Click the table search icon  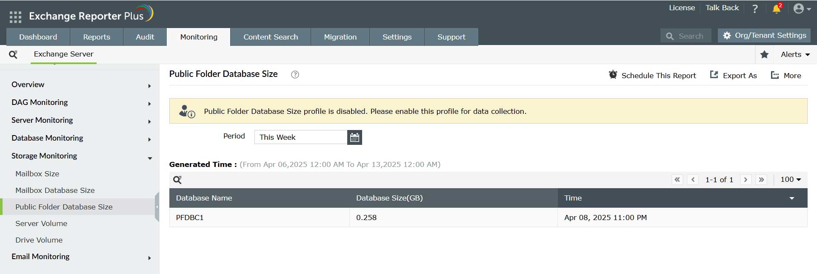point(177,180)
